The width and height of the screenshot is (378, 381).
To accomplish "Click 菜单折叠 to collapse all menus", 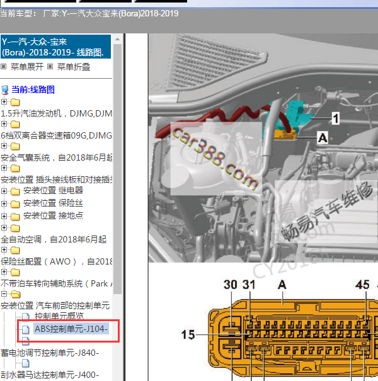I will pyautogui.click(x=74, y=67).
